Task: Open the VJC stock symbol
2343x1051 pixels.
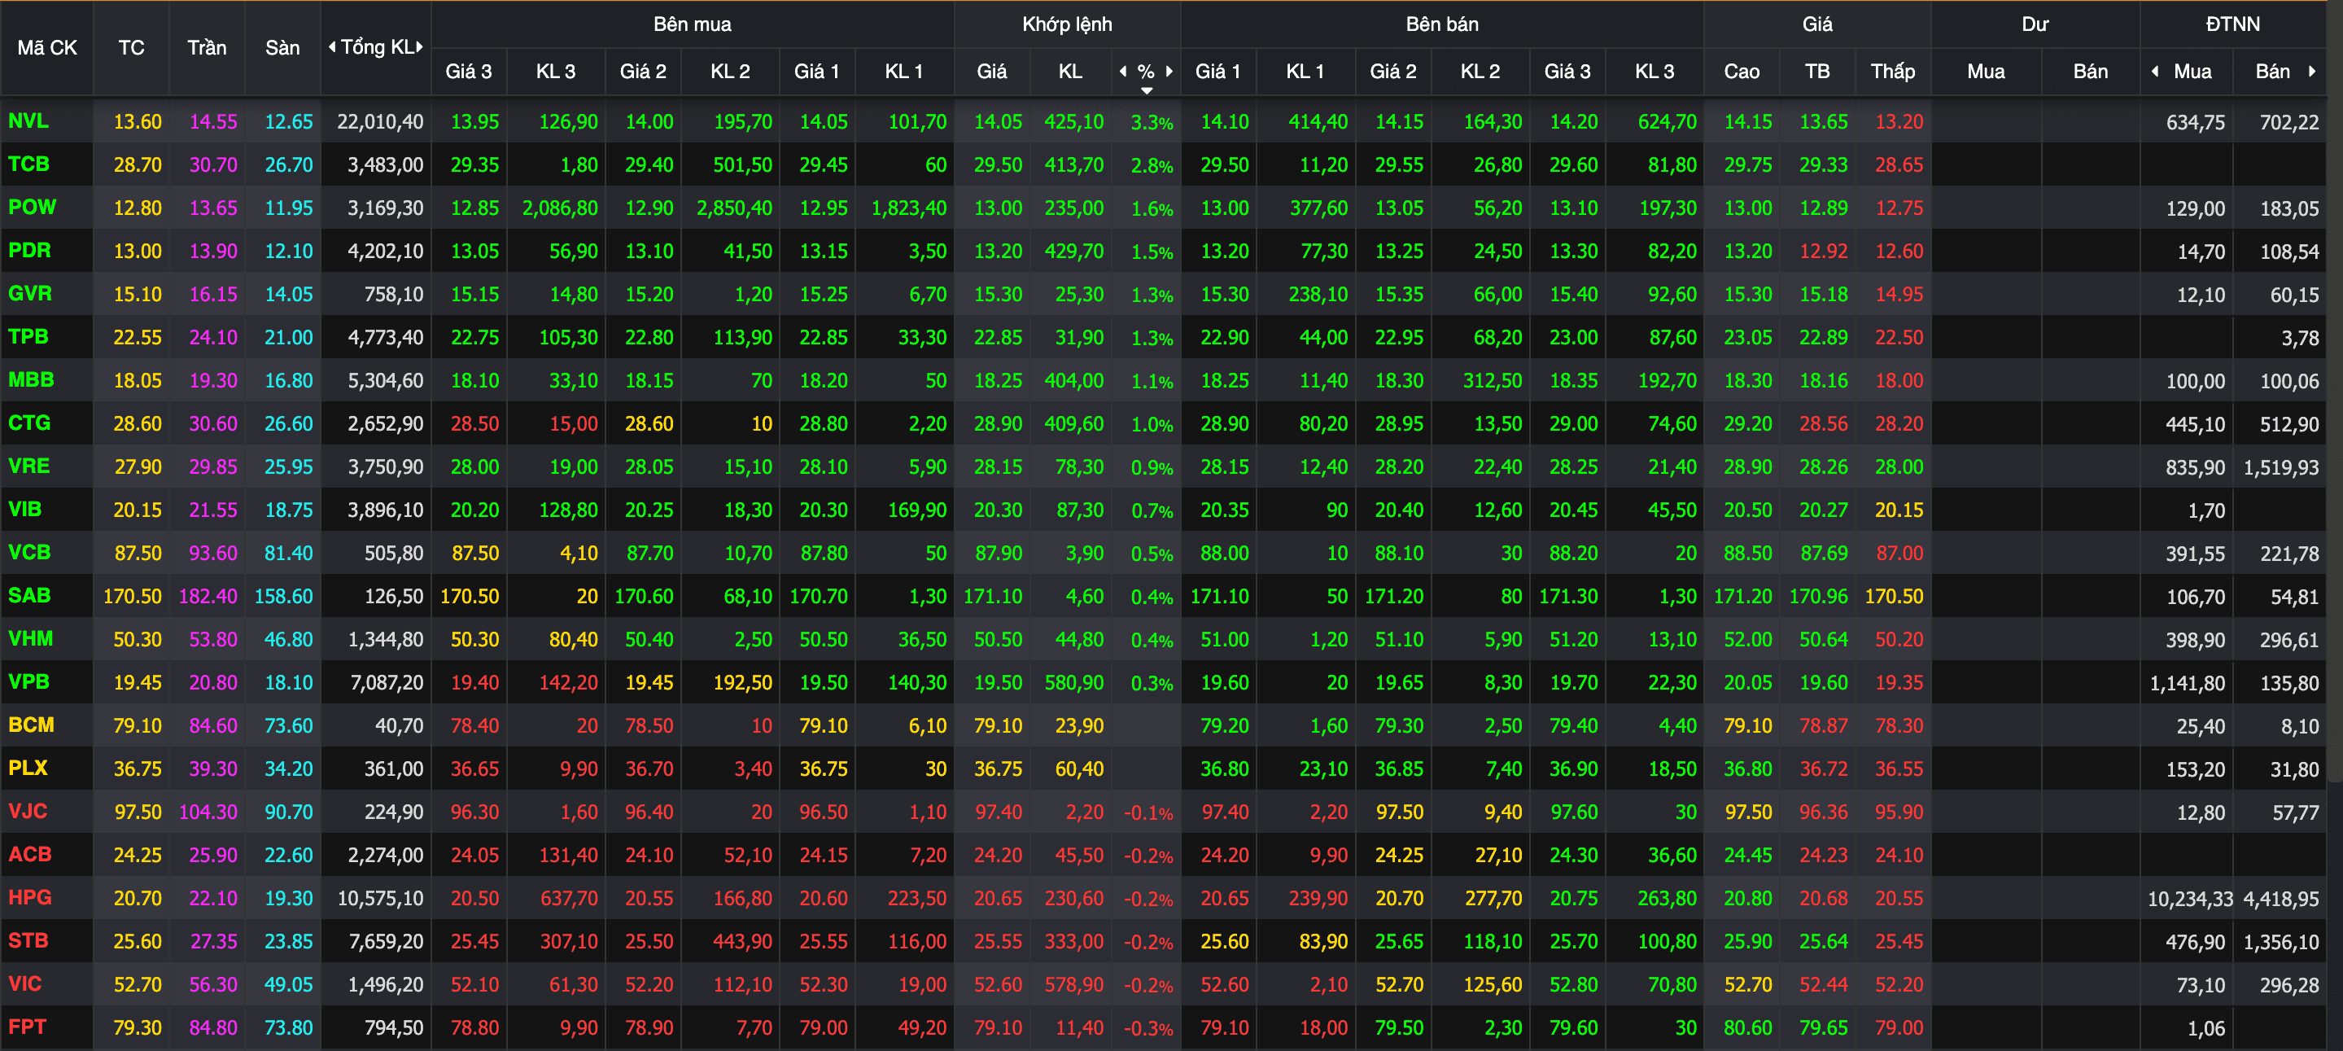Action: [28, 811]
